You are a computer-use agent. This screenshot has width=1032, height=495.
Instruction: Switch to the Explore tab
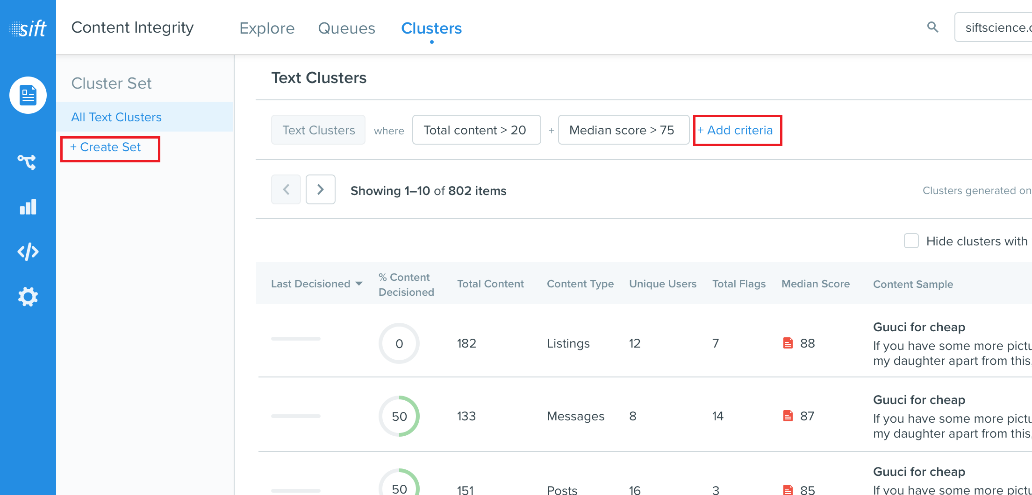tap(267, 28)
